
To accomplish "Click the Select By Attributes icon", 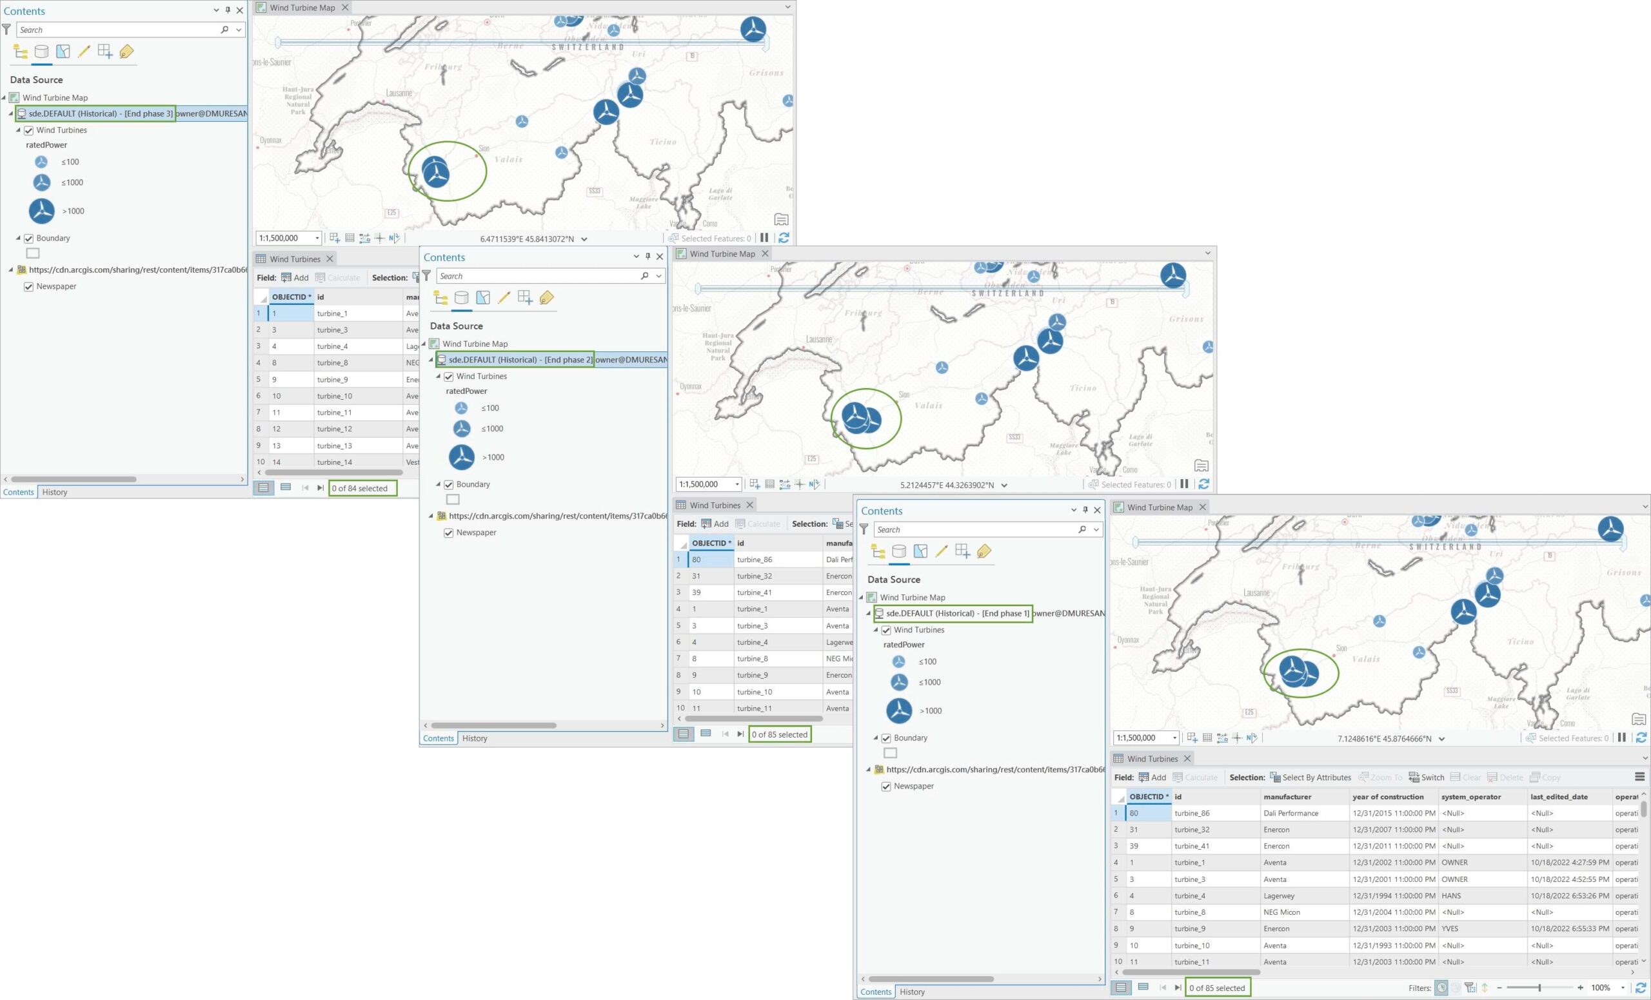I will [1278, 777].
